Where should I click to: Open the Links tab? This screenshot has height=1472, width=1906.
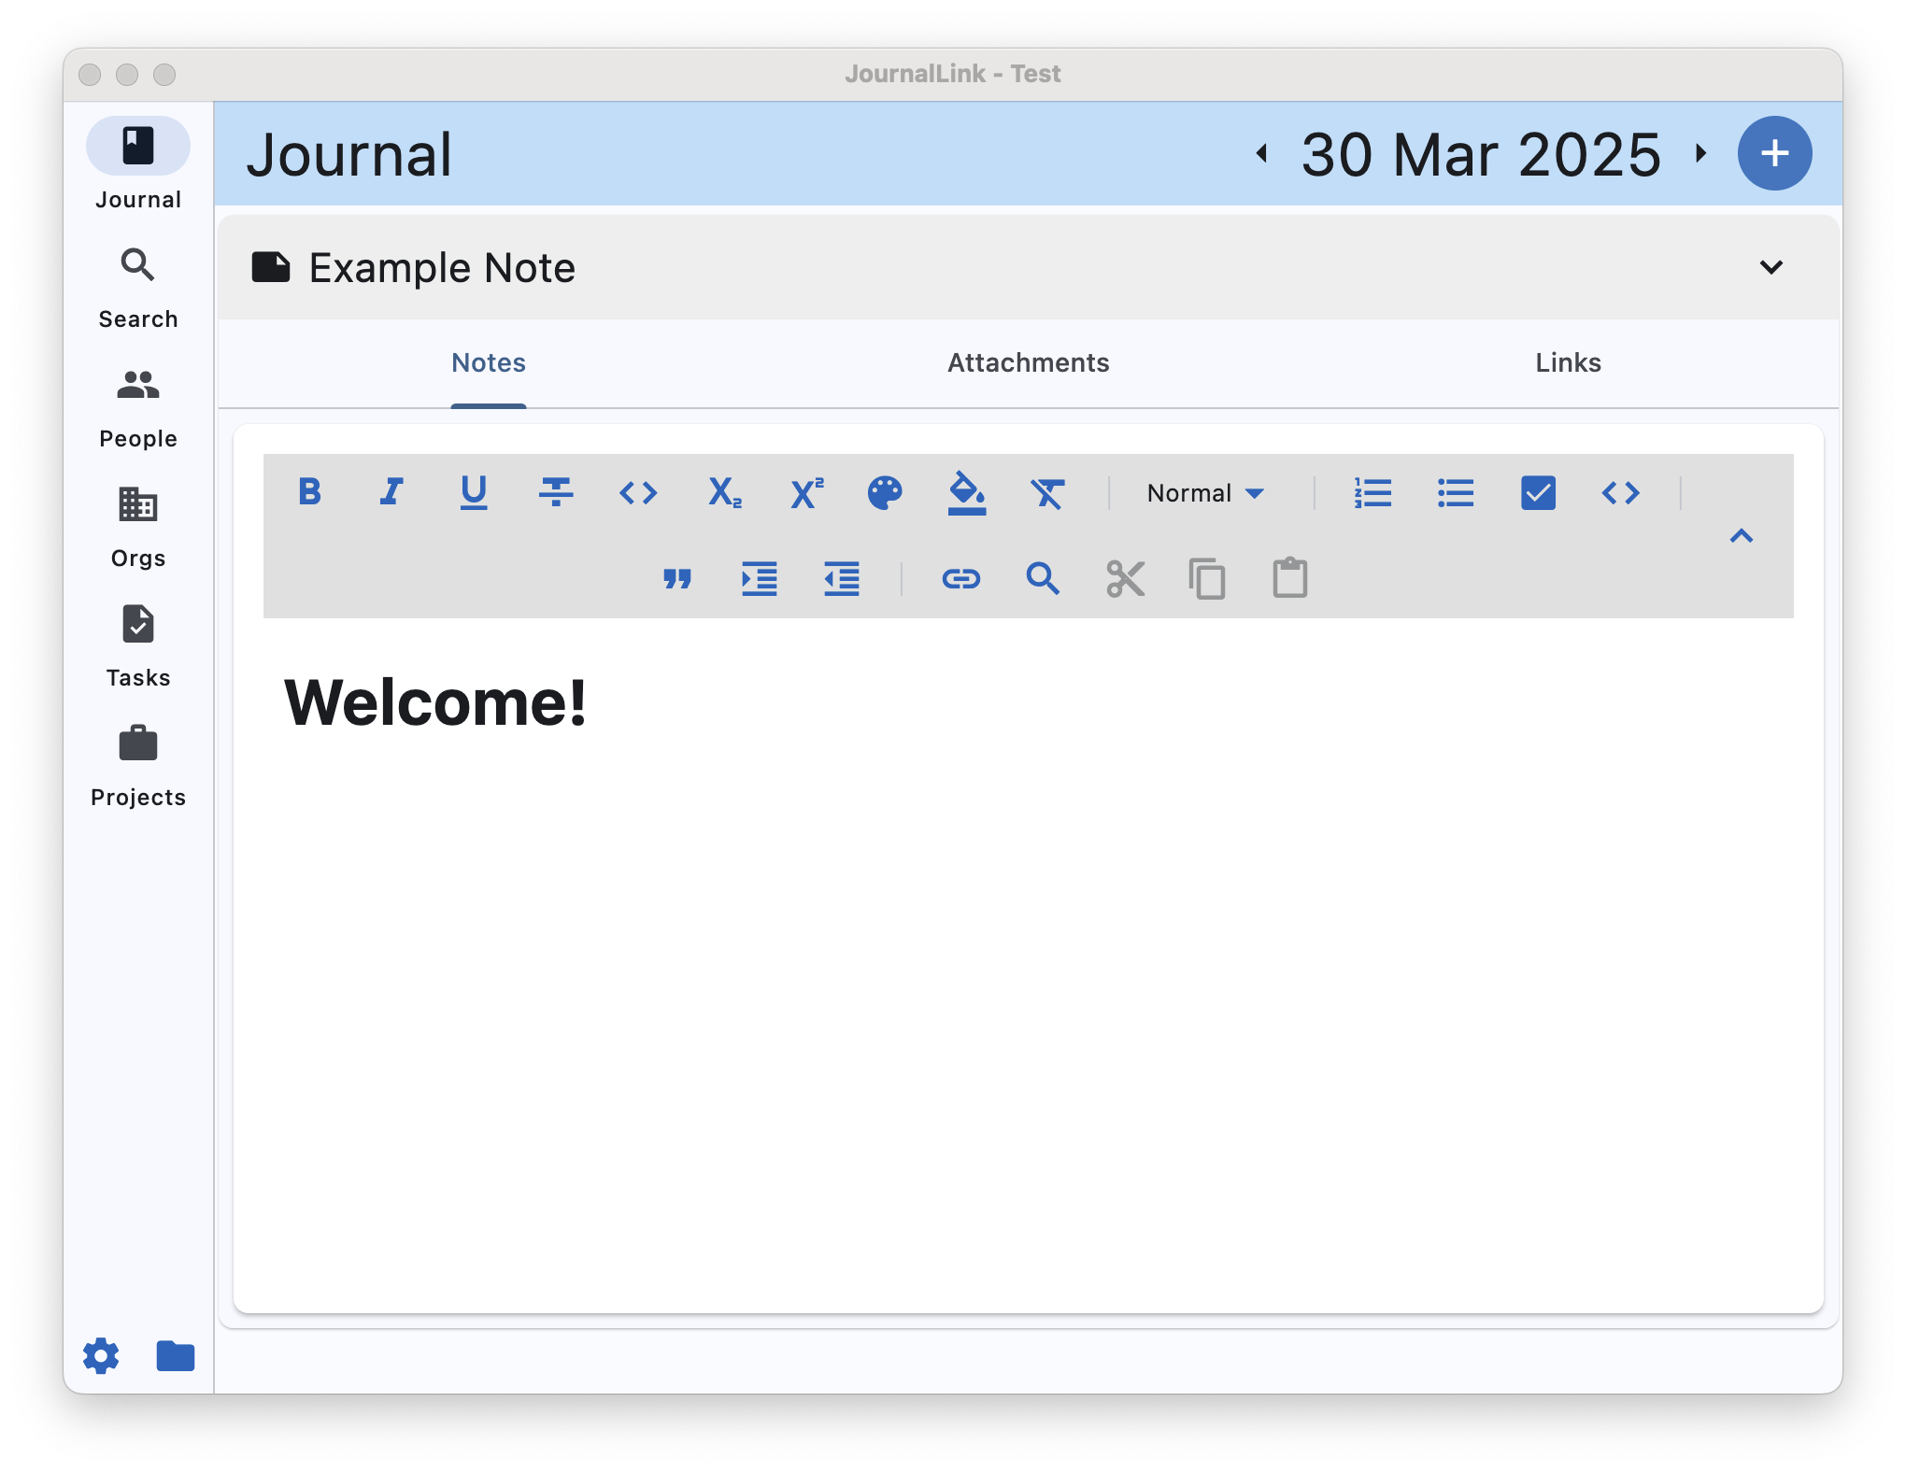[1568, 362]
